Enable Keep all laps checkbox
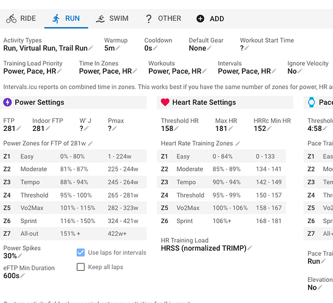333x303 pixels. 80,267
